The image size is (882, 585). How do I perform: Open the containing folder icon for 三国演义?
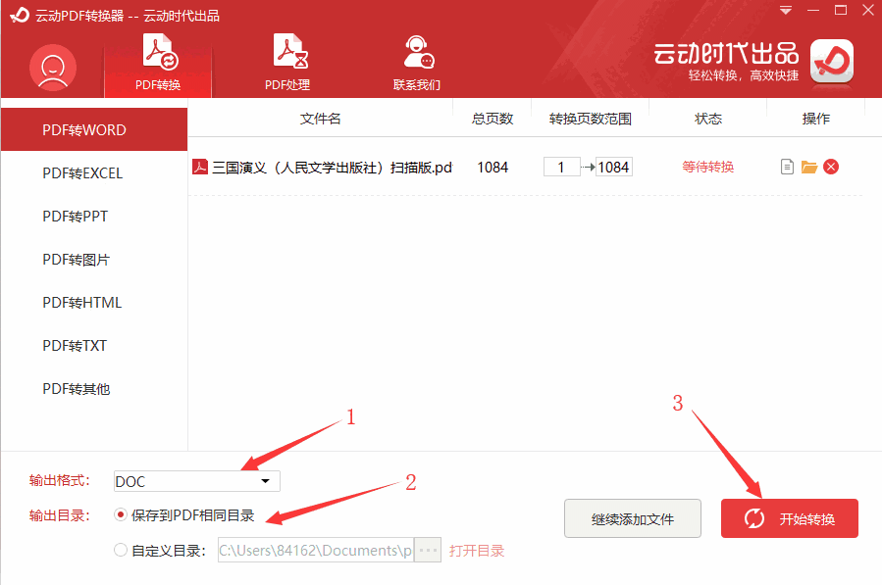pos(808,167)
